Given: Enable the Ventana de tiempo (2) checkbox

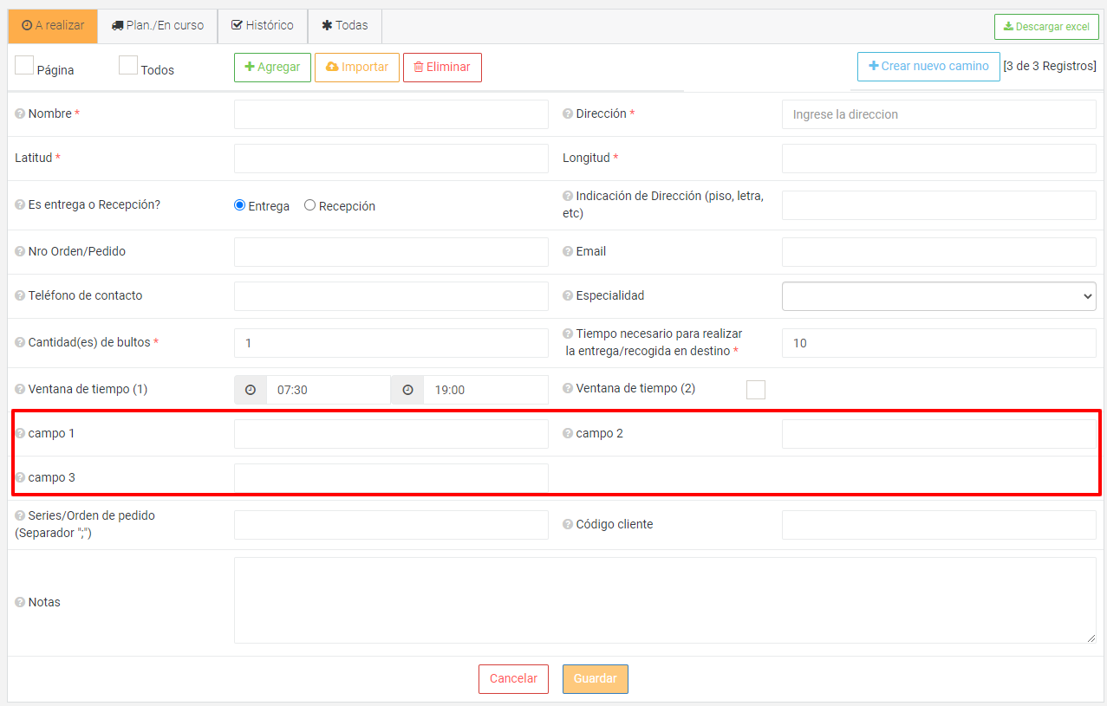Looking at the screenshot, I should [756, 390].
